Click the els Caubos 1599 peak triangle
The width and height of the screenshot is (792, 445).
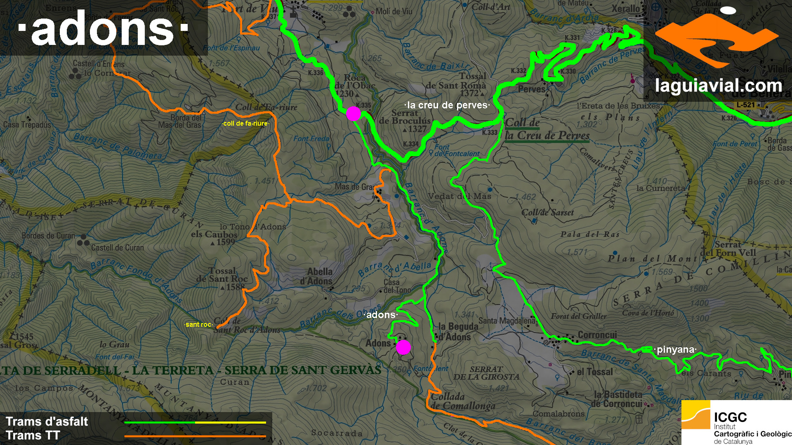pos(212,244)
